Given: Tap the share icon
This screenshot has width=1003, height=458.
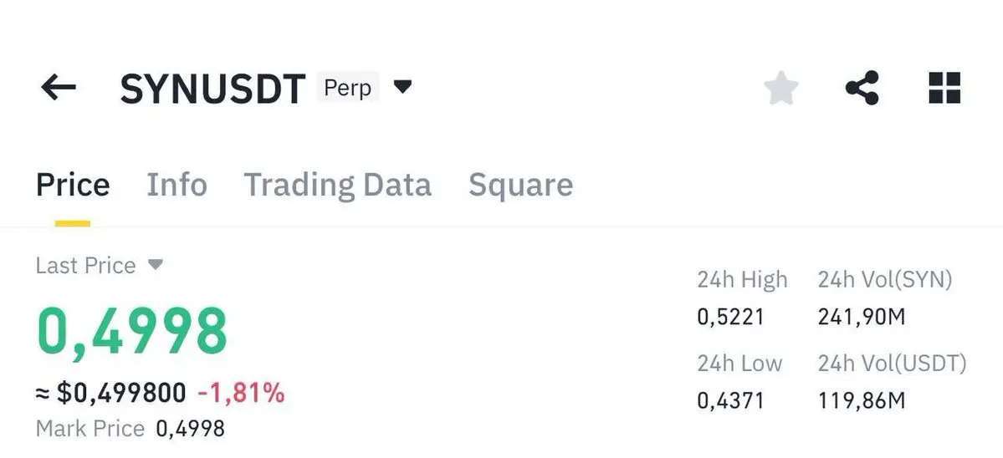Looking at the screenshot, I should click(862, 88).
